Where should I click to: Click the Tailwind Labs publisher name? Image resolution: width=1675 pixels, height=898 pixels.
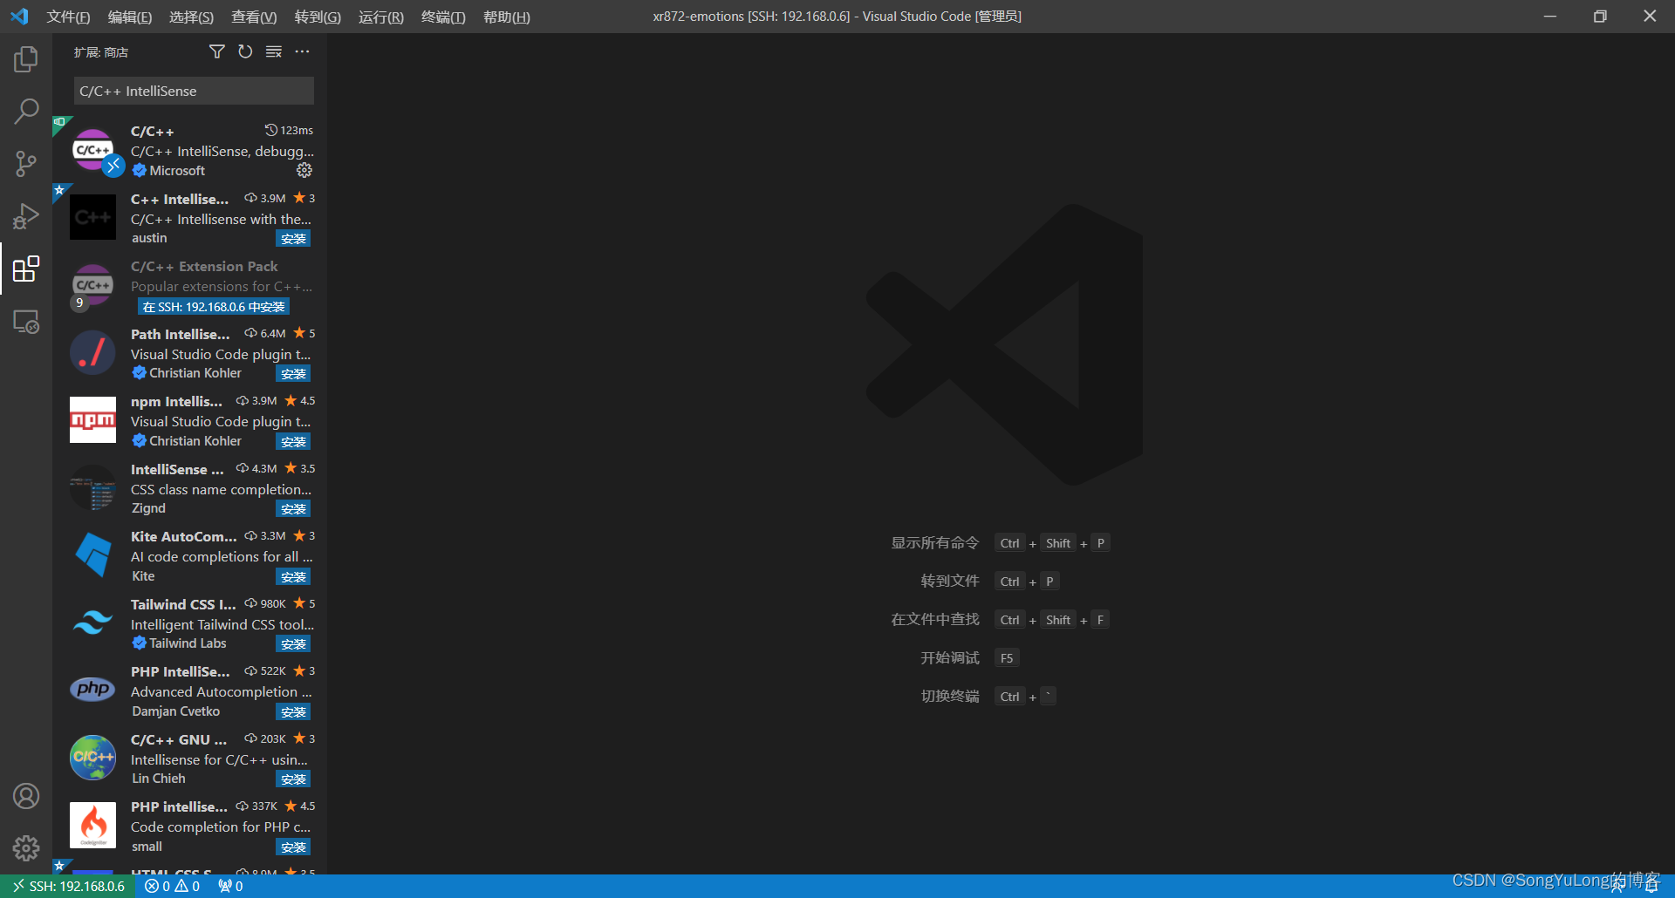188,643
